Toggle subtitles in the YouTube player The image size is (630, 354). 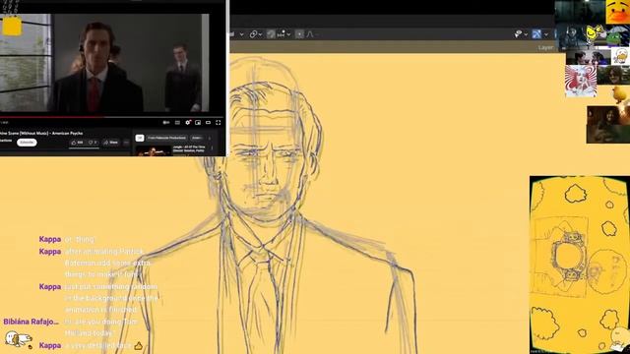(x=177, y=122)
